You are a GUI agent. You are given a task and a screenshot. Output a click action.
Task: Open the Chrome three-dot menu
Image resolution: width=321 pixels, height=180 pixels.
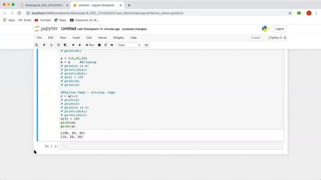pyautogui.click(x=316, y=13)
